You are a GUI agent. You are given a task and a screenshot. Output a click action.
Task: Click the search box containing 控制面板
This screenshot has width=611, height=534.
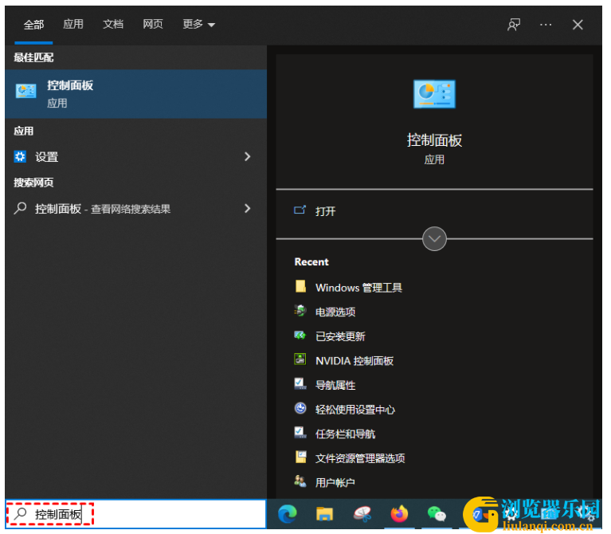135,514
